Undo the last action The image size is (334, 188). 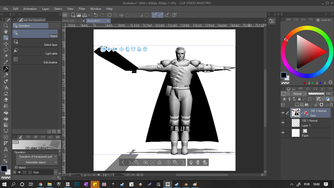click(x=96, y=15)
